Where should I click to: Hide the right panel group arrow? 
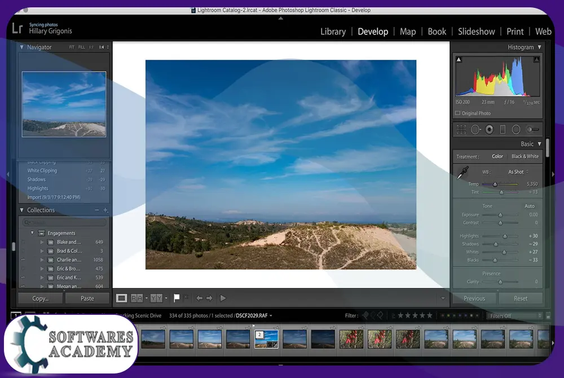click(x=553, y=174)
